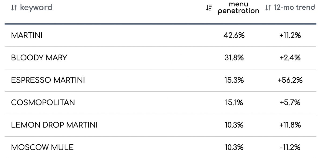This screenshot has height=158, width=322.
Task: Click the +2.4% Bloody Mary trend cell
Action: [290, 58]
